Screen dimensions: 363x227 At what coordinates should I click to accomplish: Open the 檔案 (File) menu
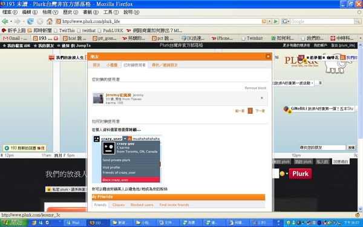10,12
